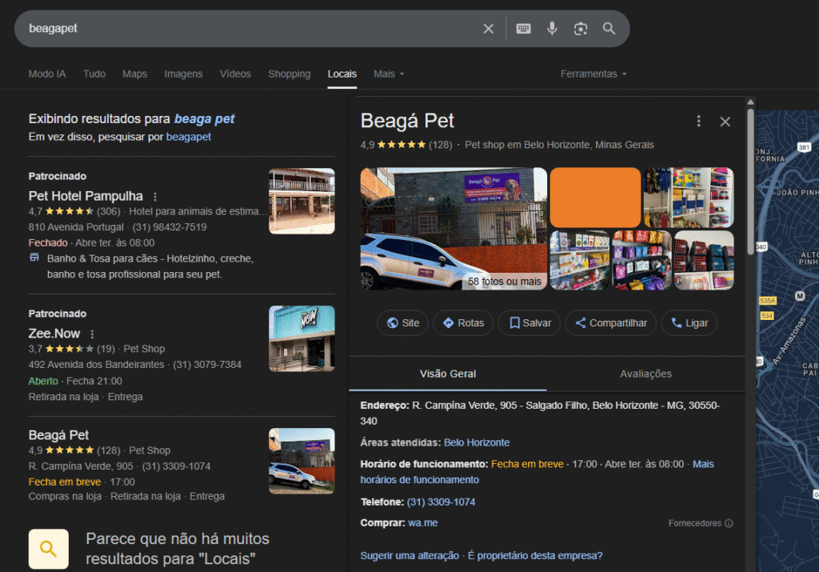Save Beagá Pet with Salvar button
The height and width of the screenshot is (572, 819).
528,323
